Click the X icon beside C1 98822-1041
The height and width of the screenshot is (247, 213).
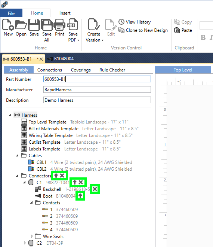click(x=81, y=182)
